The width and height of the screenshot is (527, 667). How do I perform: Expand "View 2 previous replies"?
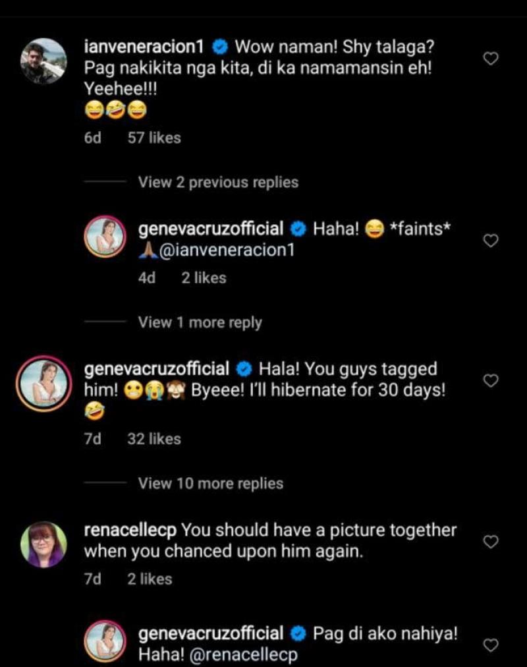[x=218, y=183]
